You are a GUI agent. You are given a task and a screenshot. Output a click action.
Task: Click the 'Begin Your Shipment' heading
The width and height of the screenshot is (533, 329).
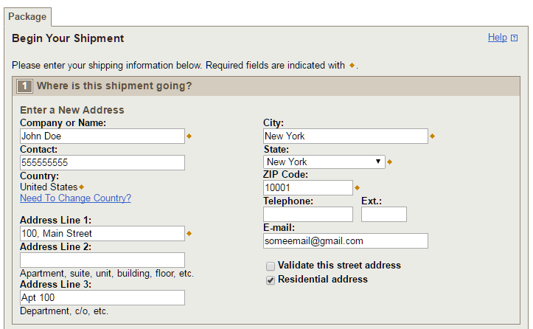click(68, 38)
